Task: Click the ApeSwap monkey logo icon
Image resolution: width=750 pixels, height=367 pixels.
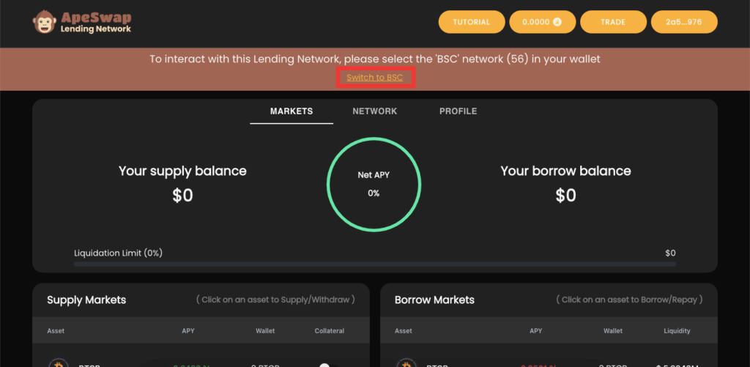Action: pyautogui.click(x=45, y=21)
